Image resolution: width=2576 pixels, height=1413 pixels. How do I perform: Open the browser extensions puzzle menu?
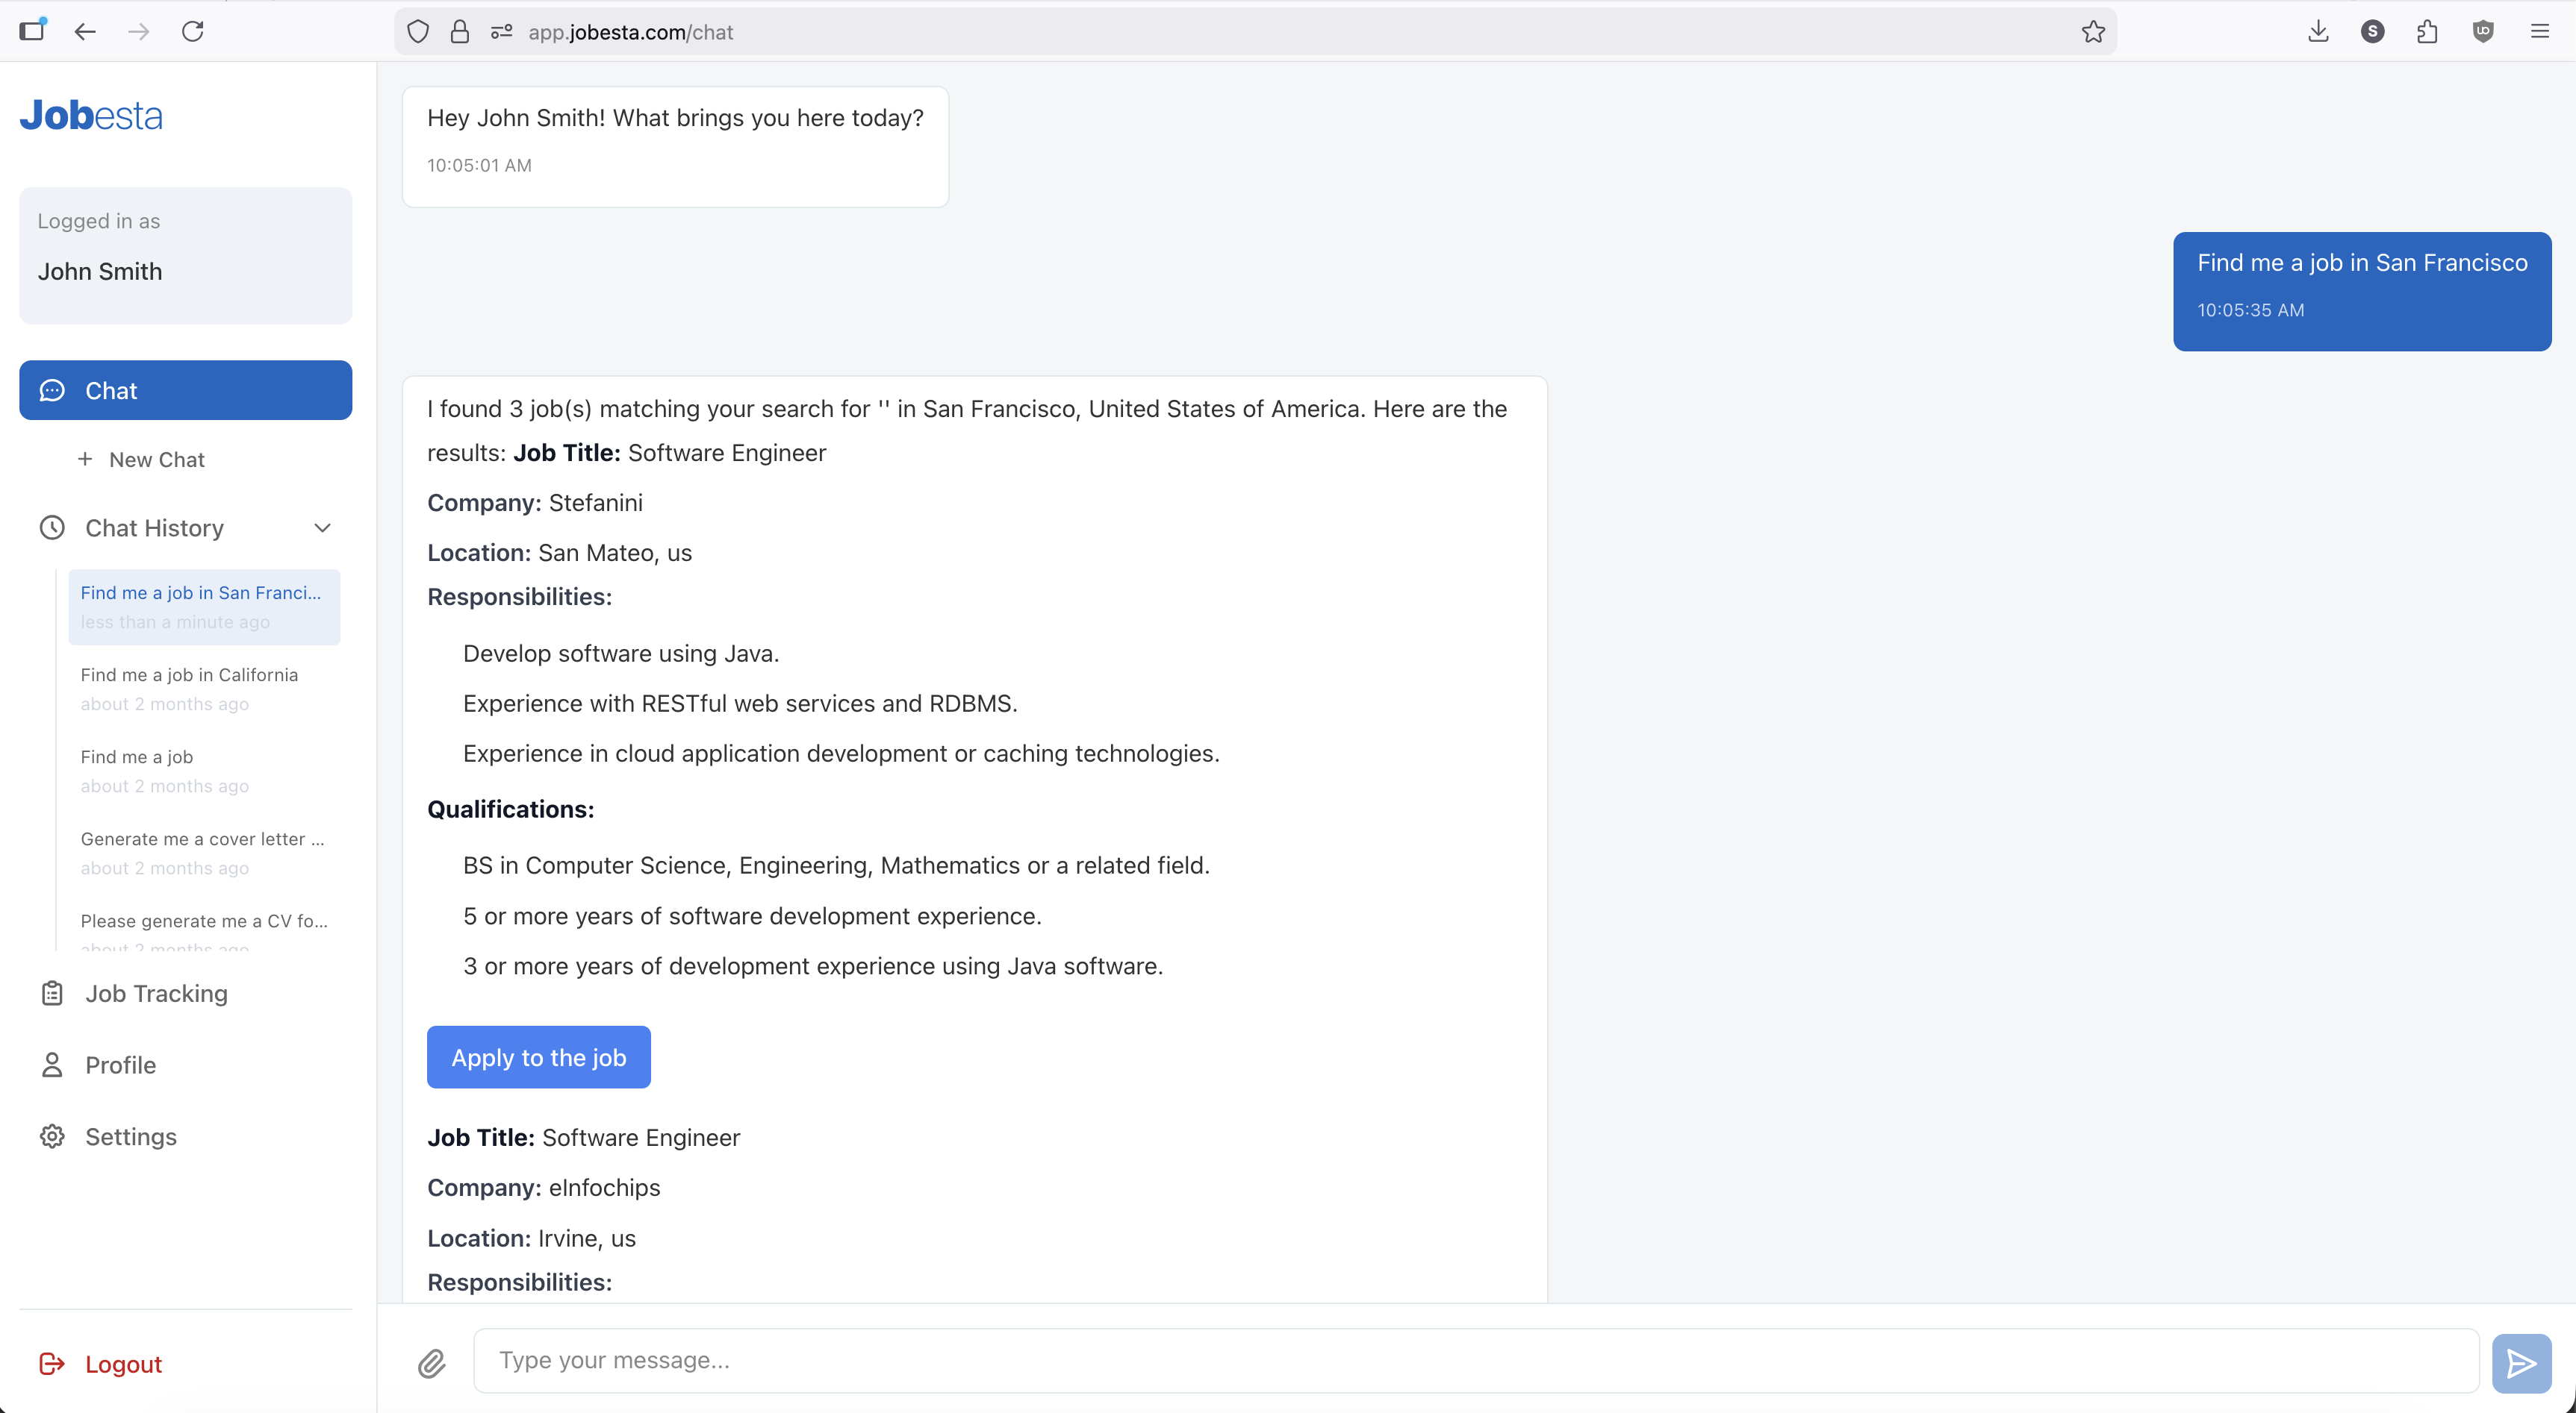tap(2428, 31)
